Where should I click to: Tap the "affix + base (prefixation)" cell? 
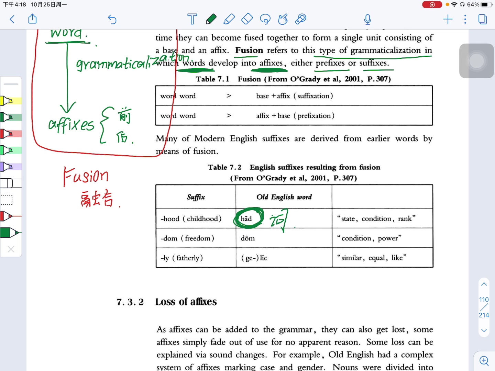295,116
